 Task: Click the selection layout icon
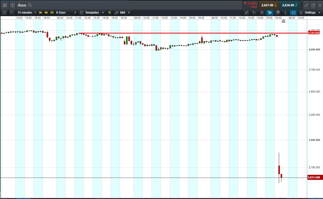(x=12, y=12)
